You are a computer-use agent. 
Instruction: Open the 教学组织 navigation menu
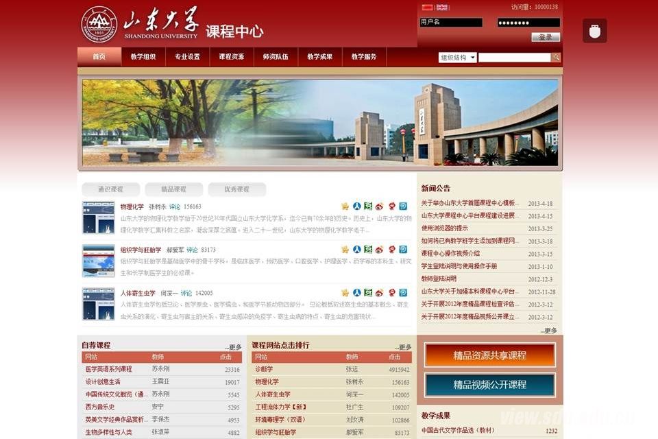pos(143,57)
